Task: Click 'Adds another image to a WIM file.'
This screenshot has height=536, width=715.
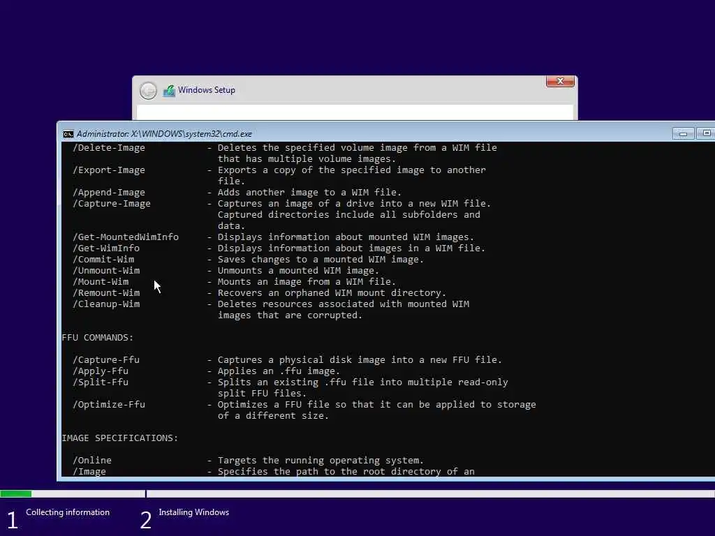Action: 309,193
